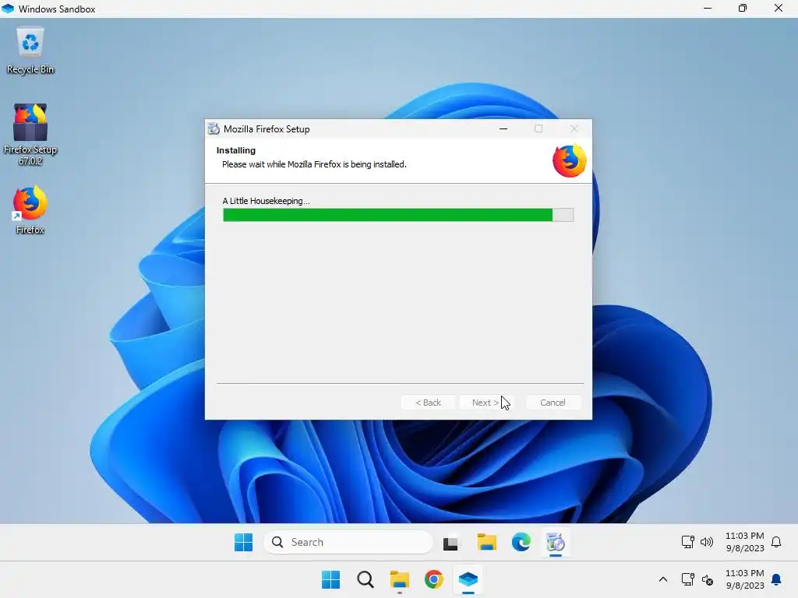Click the 'A Little Housekeeping...' status text
798x598 pixels.
point(266,201)
